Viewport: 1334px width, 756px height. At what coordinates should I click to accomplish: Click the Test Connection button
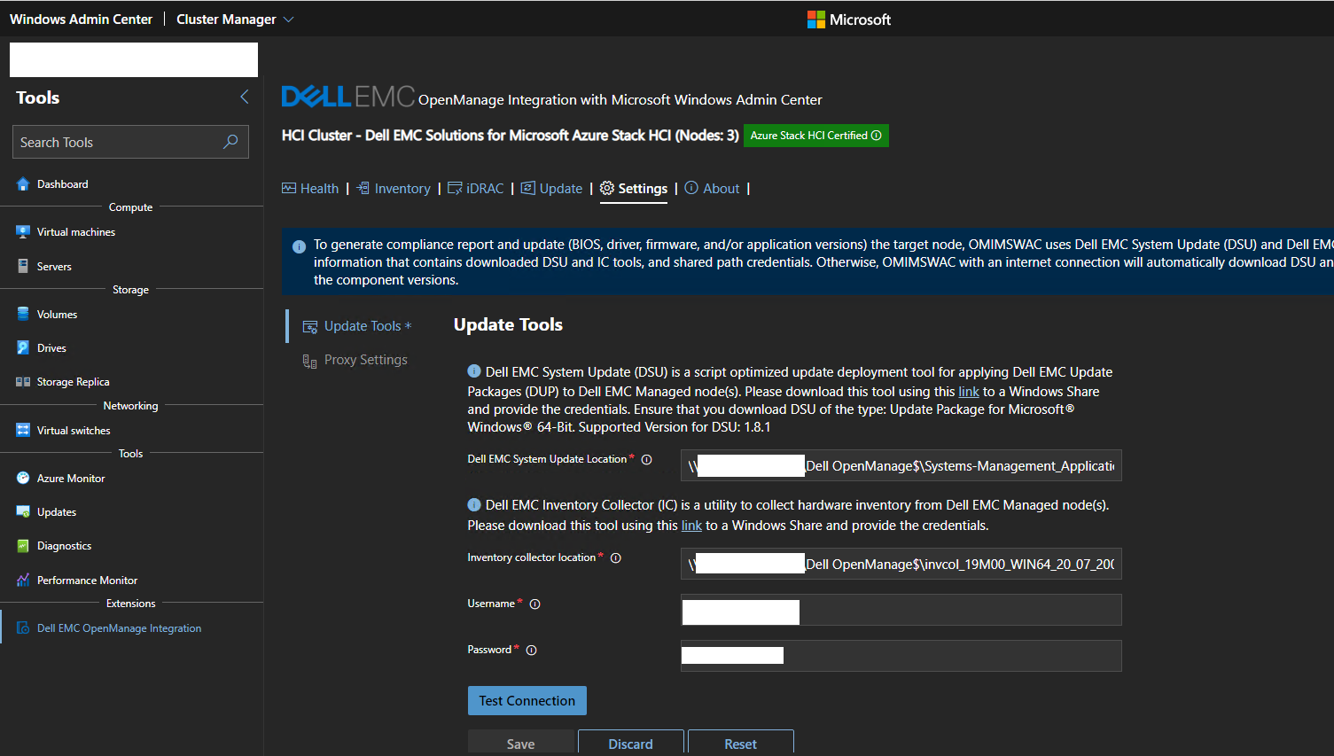coord(527,700)
